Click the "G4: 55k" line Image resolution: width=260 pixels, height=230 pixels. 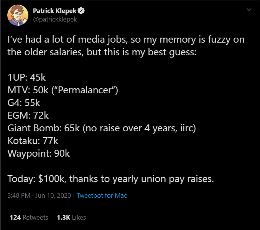pos(24,103)
